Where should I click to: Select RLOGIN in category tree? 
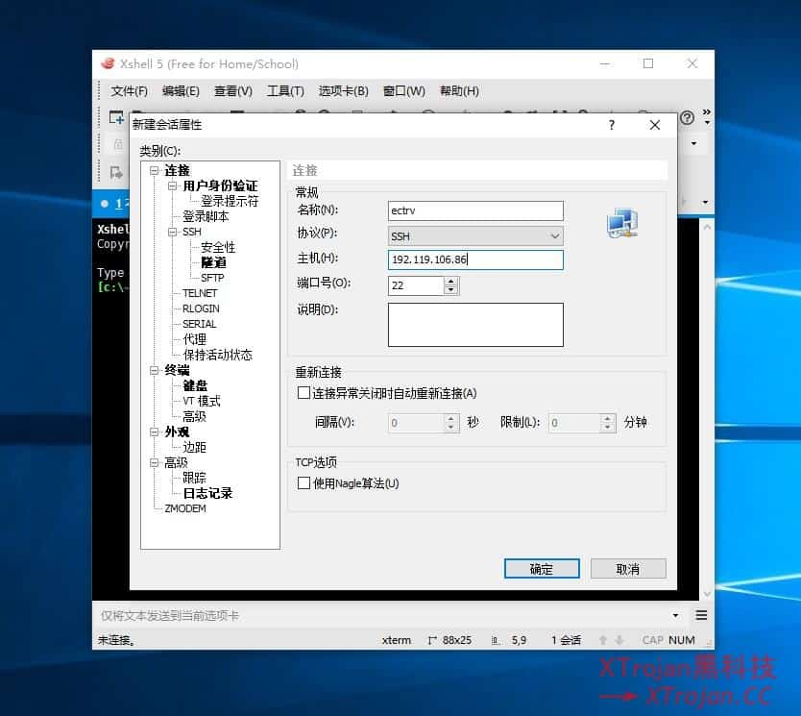click(201, 309)
